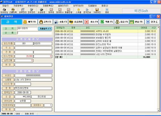Viewport: 161px width, 116px height.
Task: Click the 닫기 C button
Action: coord(152,22)
